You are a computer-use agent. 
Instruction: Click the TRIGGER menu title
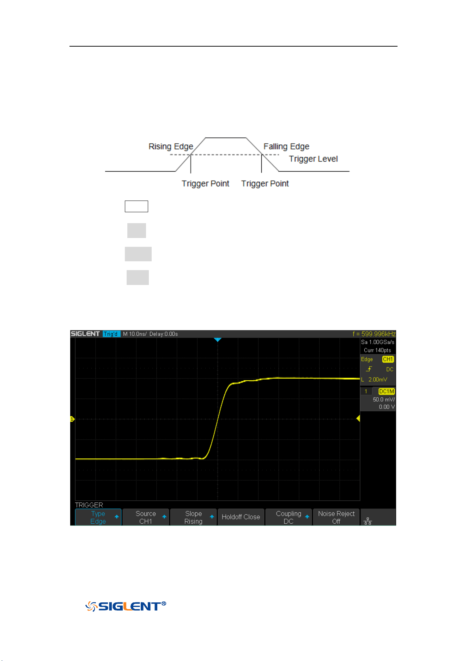click(x=89, y=505)
